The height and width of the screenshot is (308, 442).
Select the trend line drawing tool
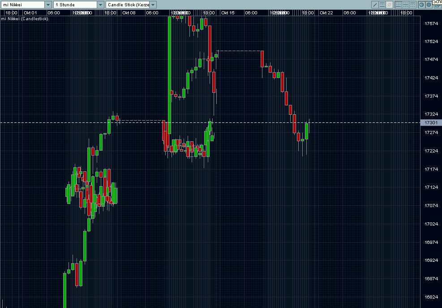[375, 5]
